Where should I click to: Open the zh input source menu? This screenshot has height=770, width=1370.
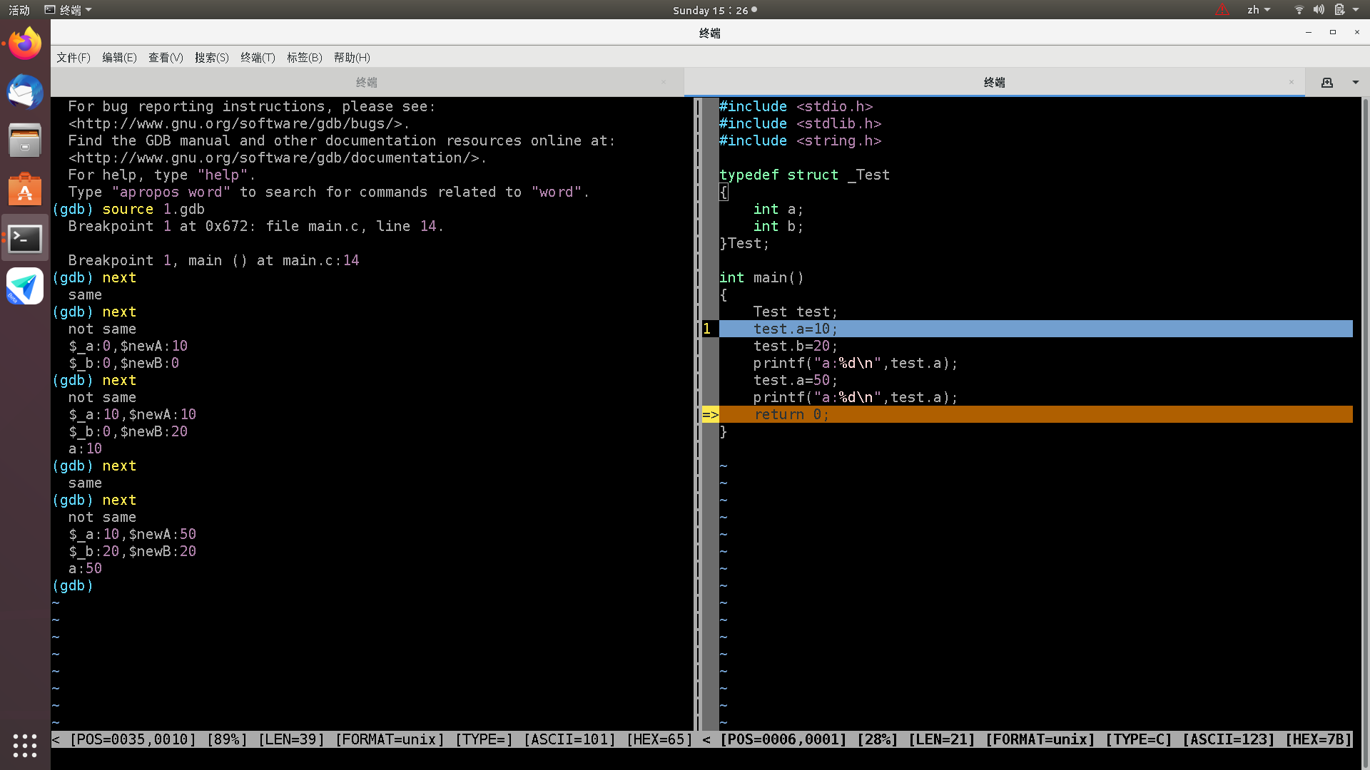[x=1259, y=10]
